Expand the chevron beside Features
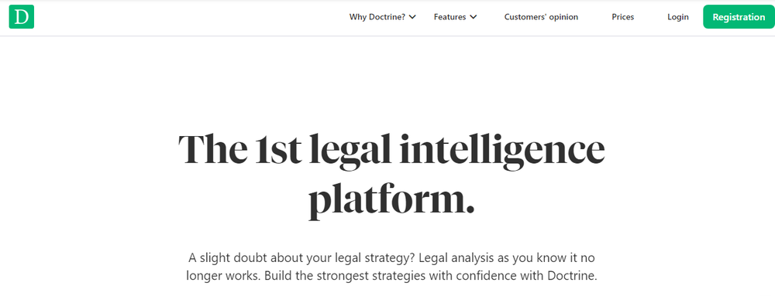Image resolution: width=775 pixels, height=296 pixels. (x=474, y=17)
